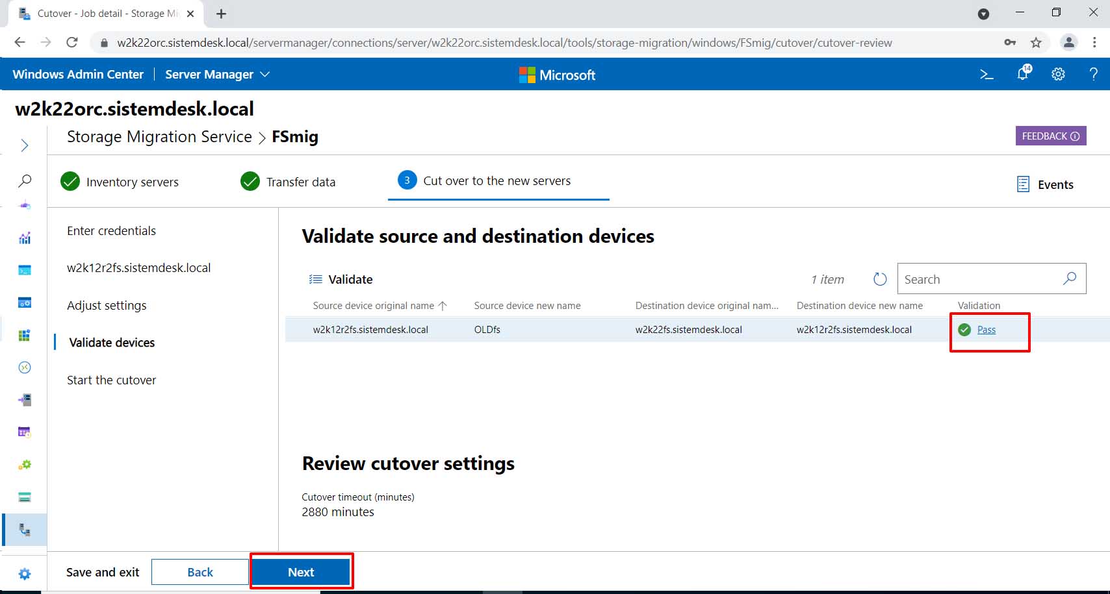This screenshot has height=594, width=1110.
Task: Sort by Source device original name
Action: (x=380, y=306)
